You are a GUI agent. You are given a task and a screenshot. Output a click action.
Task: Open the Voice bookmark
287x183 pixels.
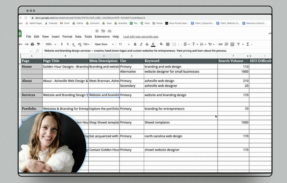[145, 23]
